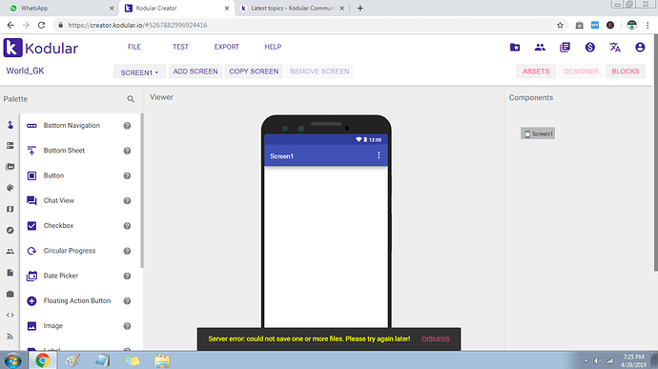Open the FILE menu
Screen dimensions: 658x369
[x=134, y=47]
